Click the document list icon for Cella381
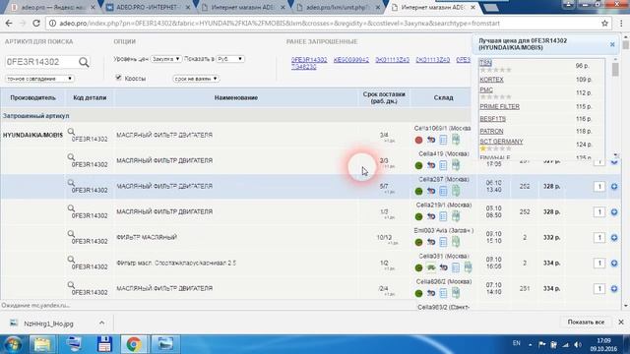The image size is (630, 354). (x=456, y=267)
